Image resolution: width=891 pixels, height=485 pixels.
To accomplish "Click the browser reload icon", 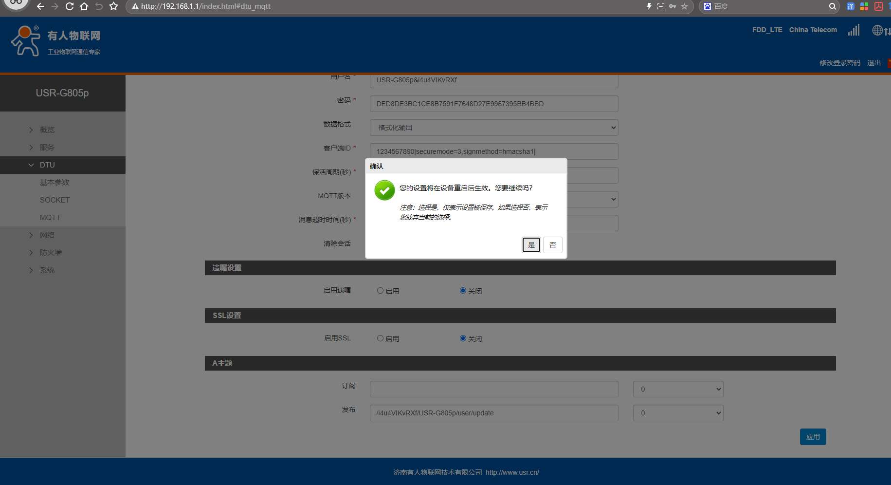I will click(70, 6).
